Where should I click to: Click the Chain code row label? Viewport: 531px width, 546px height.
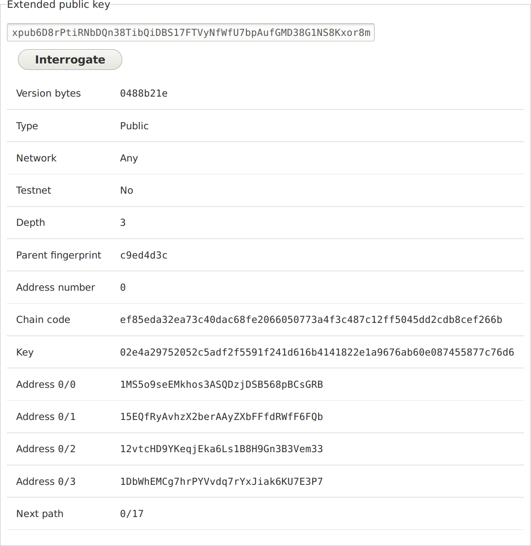(43, 320)
